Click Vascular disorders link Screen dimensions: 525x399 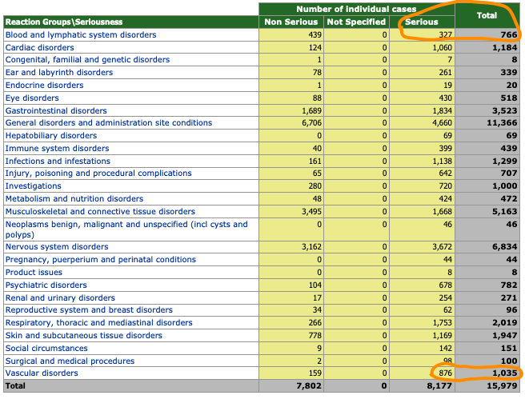[x=42, y=373]
